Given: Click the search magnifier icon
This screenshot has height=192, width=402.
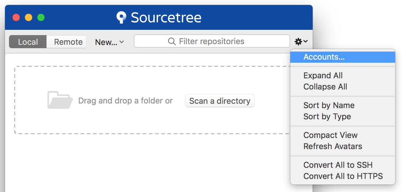Looking at the screenshot, I should pyautogui.click(x=172, y=41).
